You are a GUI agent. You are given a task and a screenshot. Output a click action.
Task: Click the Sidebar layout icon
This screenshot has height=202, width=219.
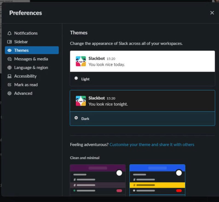(x=10, y=42)
